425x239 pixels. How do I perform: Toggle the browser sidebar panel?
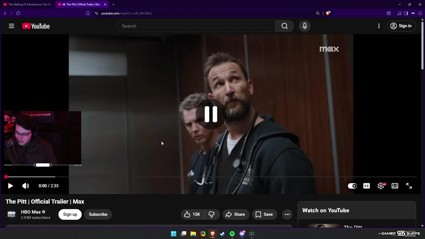406,13
